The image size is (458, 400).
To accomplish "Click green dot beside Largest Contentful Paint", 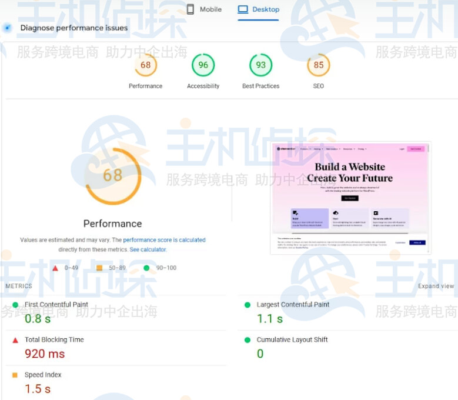I will (248, 305).
